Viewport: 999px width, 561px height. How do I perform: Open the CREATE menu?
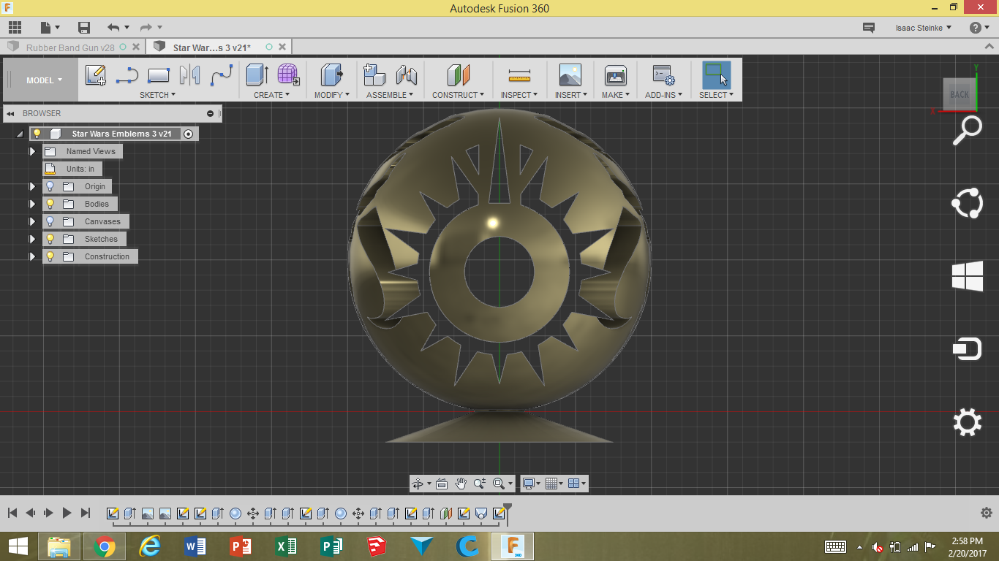coord(271,95)
